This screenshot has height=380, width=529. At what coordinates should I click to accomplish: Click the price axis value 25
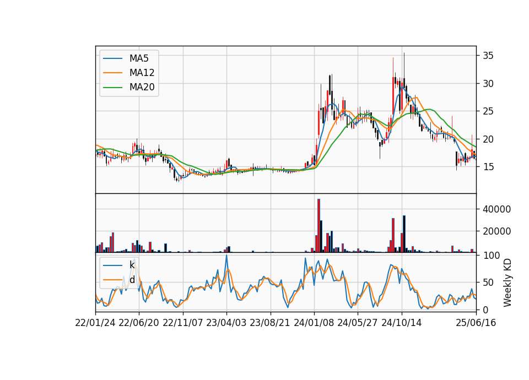pyautogui.click(x=488, y=111)
